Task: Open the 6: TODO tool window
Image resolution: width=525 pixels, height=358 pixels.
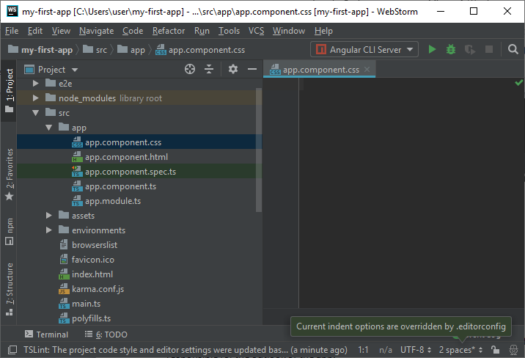Action: tap(106, 335)
